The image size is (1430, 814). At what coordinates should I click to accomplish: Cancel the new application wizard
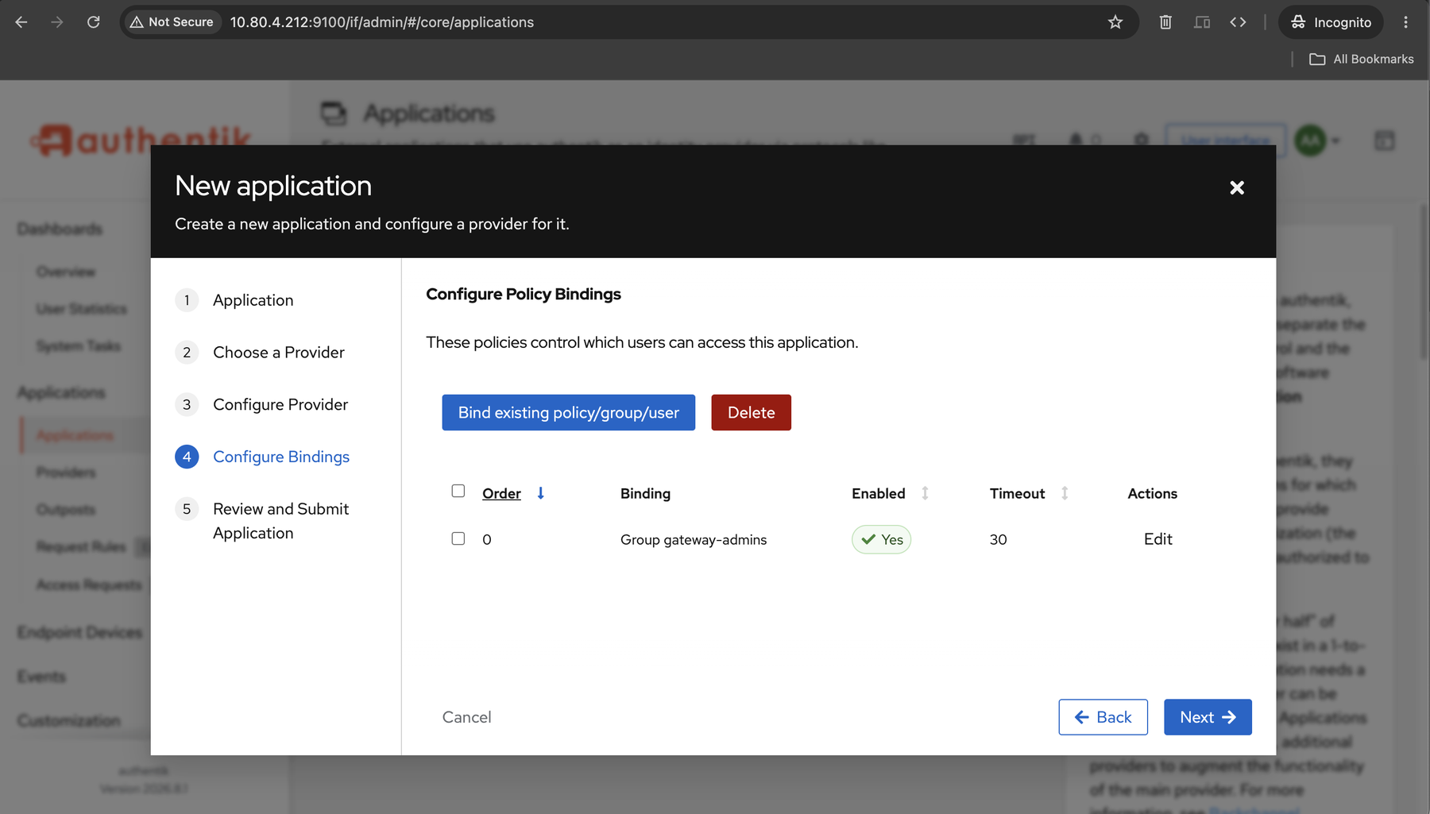click(x=466, y=717)
